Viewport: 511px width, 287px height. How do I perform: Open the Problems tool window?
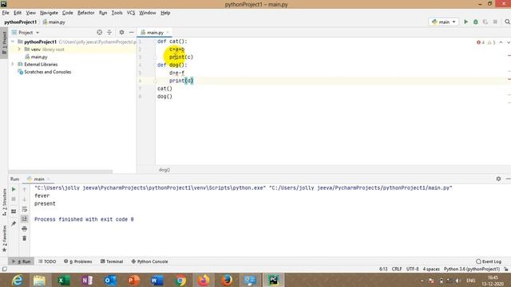(x=78, y=261)
